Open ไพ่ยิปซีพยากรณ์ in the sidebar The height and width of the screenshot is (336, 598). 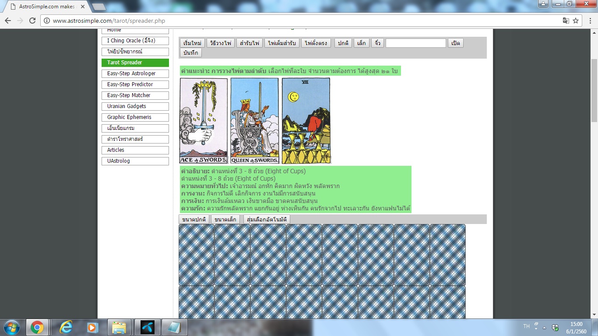coord(135,52)
